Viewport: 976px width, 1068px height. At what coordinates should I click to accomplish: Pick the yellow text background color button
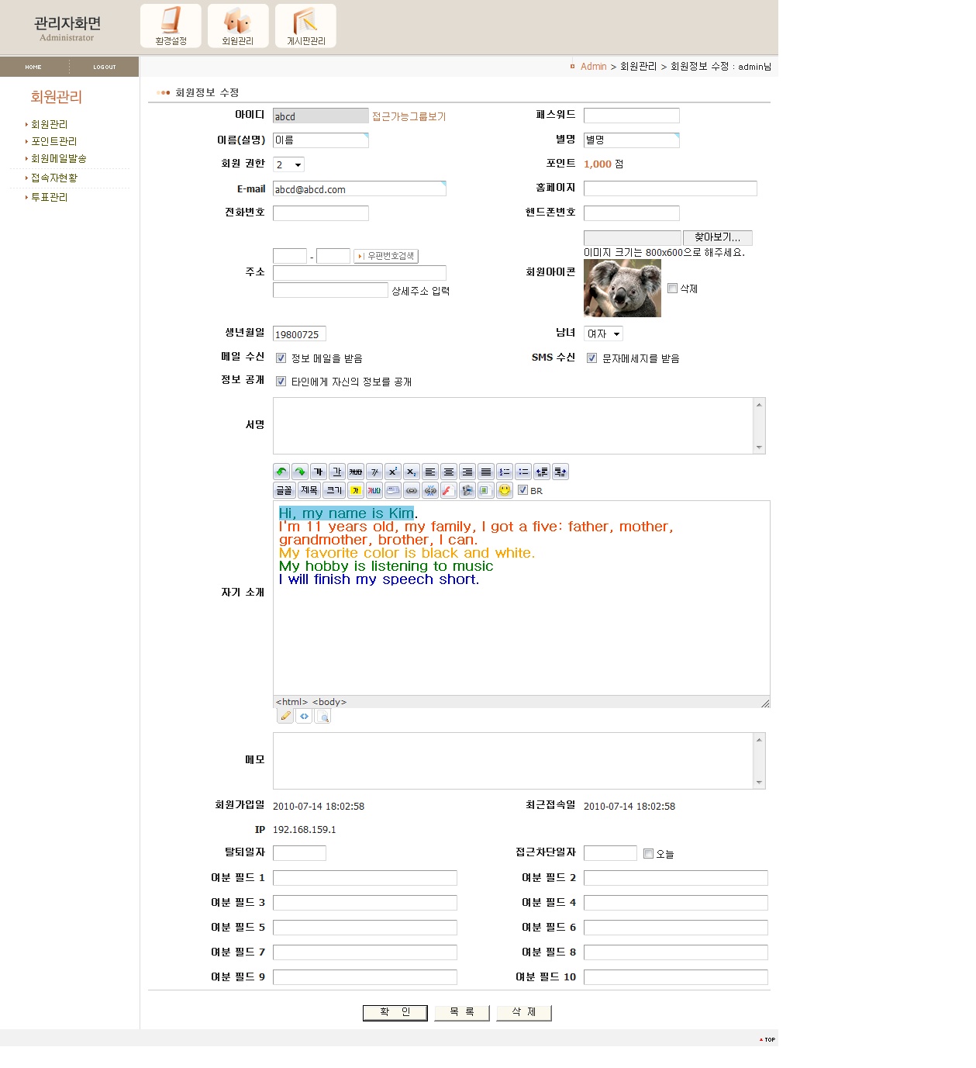point(356,490)
